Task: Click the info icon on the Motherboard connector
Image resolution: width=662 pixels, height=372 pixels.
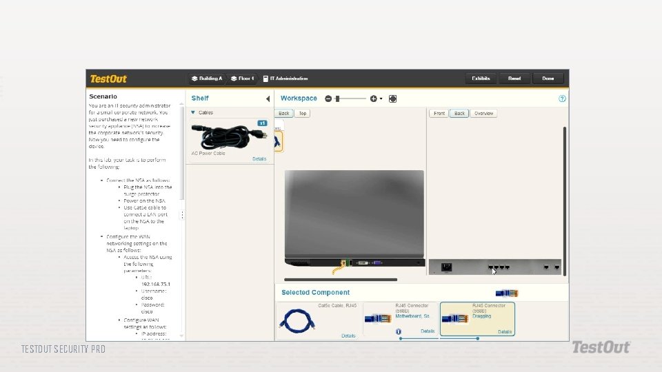Action: click(x=398, y=331)
